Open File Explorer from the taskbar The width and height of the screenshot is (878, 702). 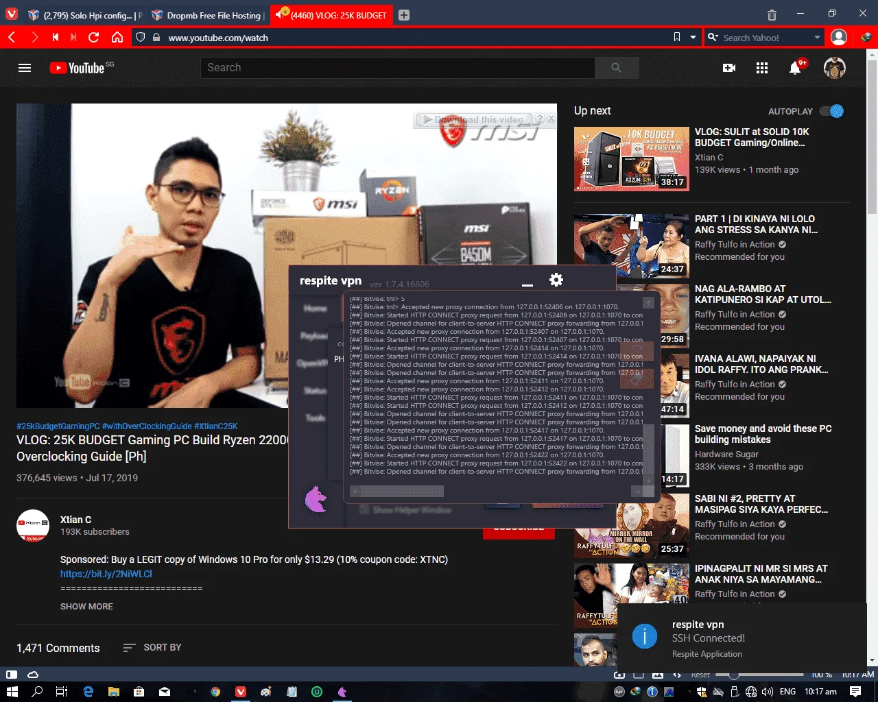[113, 692]
